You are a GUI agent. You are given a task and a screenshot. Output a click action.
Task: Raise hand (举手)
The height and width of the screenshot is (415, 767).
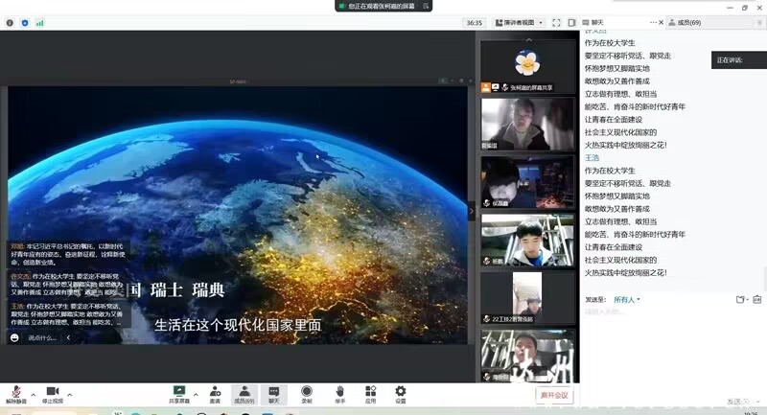coord(340,395)
